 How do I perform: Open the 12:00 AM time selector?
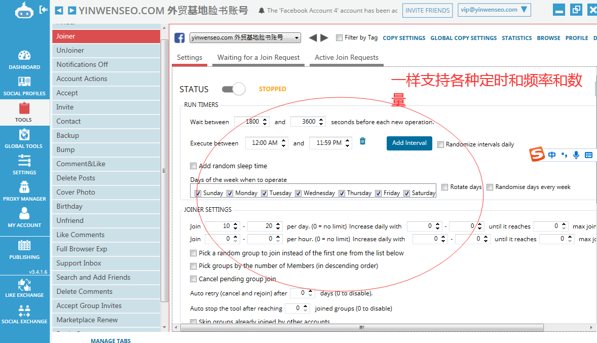267,143
